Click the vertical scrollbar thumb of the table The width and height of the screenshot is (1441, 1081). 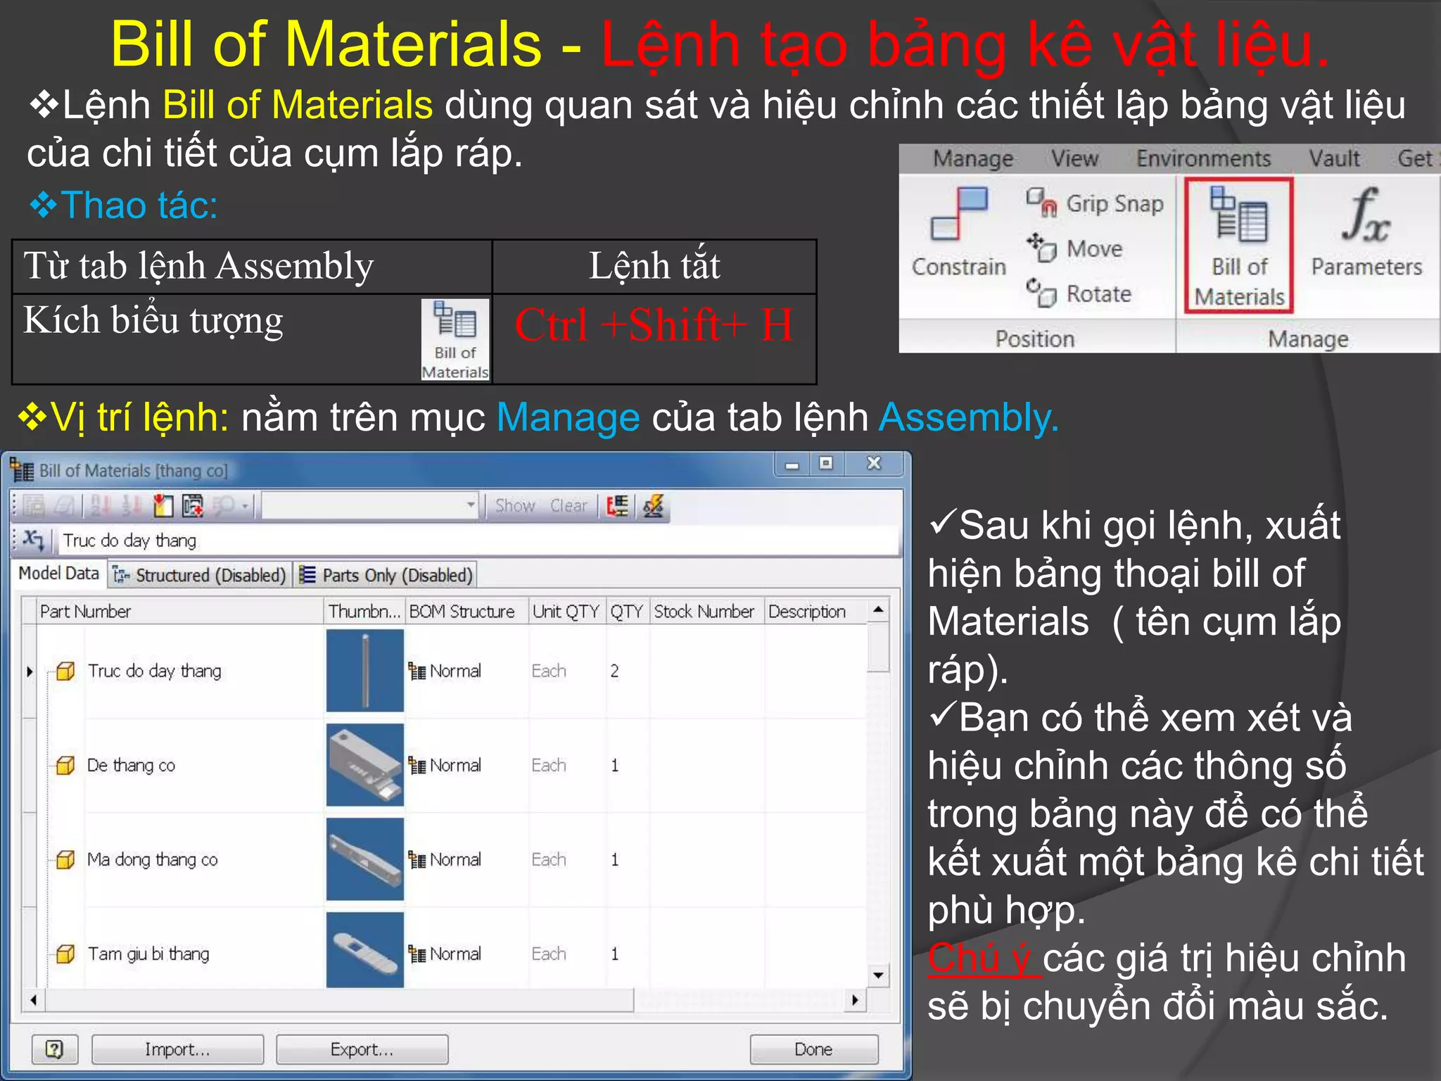pyautogui.click(x=878, y=647)
